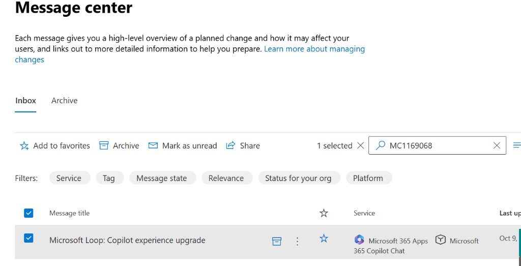
Task: Click the archive icon in the Loop message row
Action: [277, 241]
